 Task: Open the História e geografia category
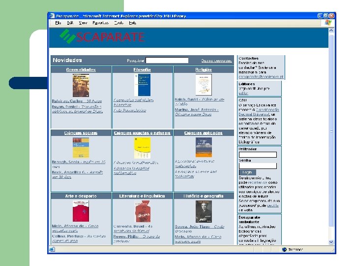click(x=204, y=196)
